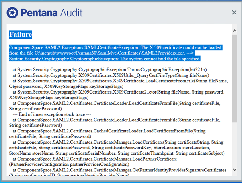Click the scrollbar down arrow
This screenshot has height=183, width=242.
click(x=234, y=170)
